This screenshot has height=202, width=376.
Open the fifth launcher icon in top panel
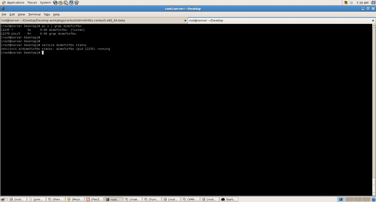click(76, 3)
